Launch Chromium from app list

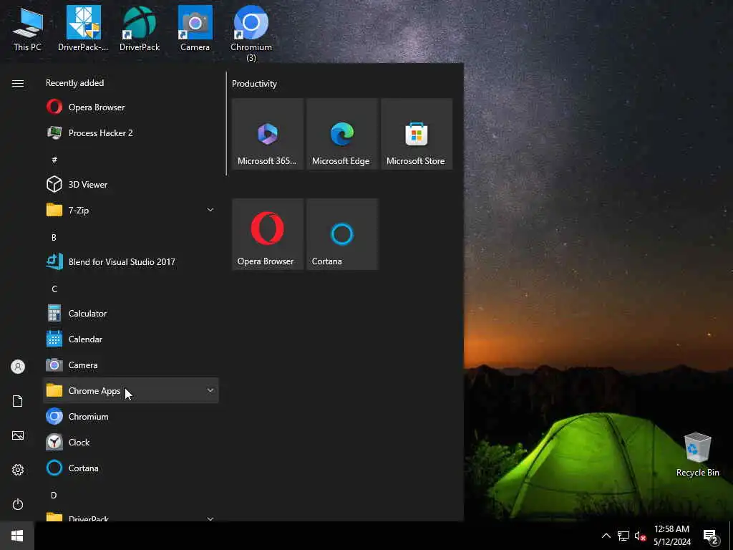click(131, 417)
